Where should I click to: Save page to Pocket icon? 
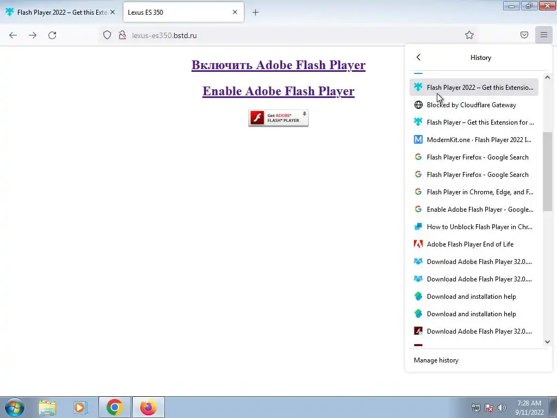click(524, 35)
